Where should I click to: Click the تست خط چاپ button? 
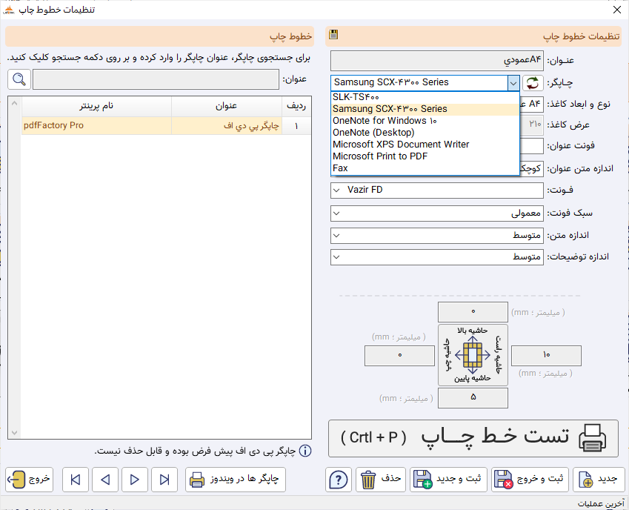473,438
